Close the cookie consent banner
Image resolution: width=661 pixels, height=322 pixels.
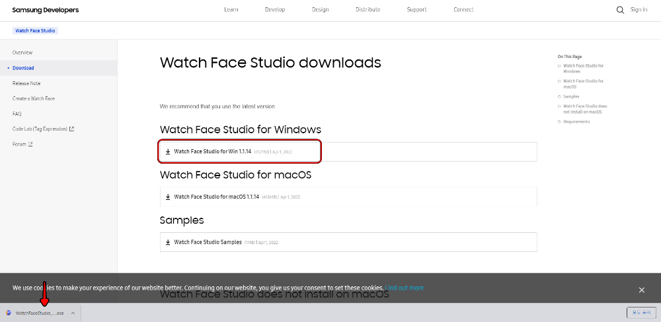(642, 290)
